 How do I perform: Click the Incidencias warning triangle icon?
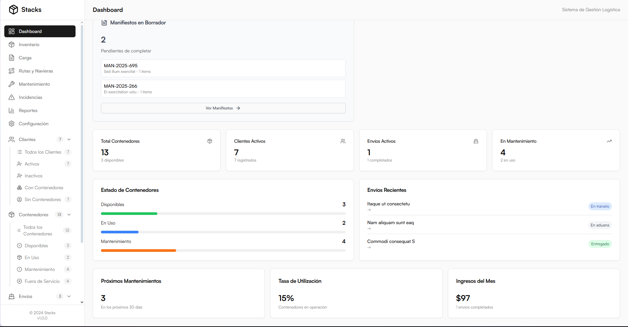tap(12, 97)
